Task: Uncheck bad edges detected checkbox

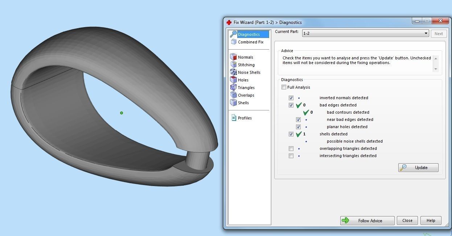Action: tap(291, 105)
